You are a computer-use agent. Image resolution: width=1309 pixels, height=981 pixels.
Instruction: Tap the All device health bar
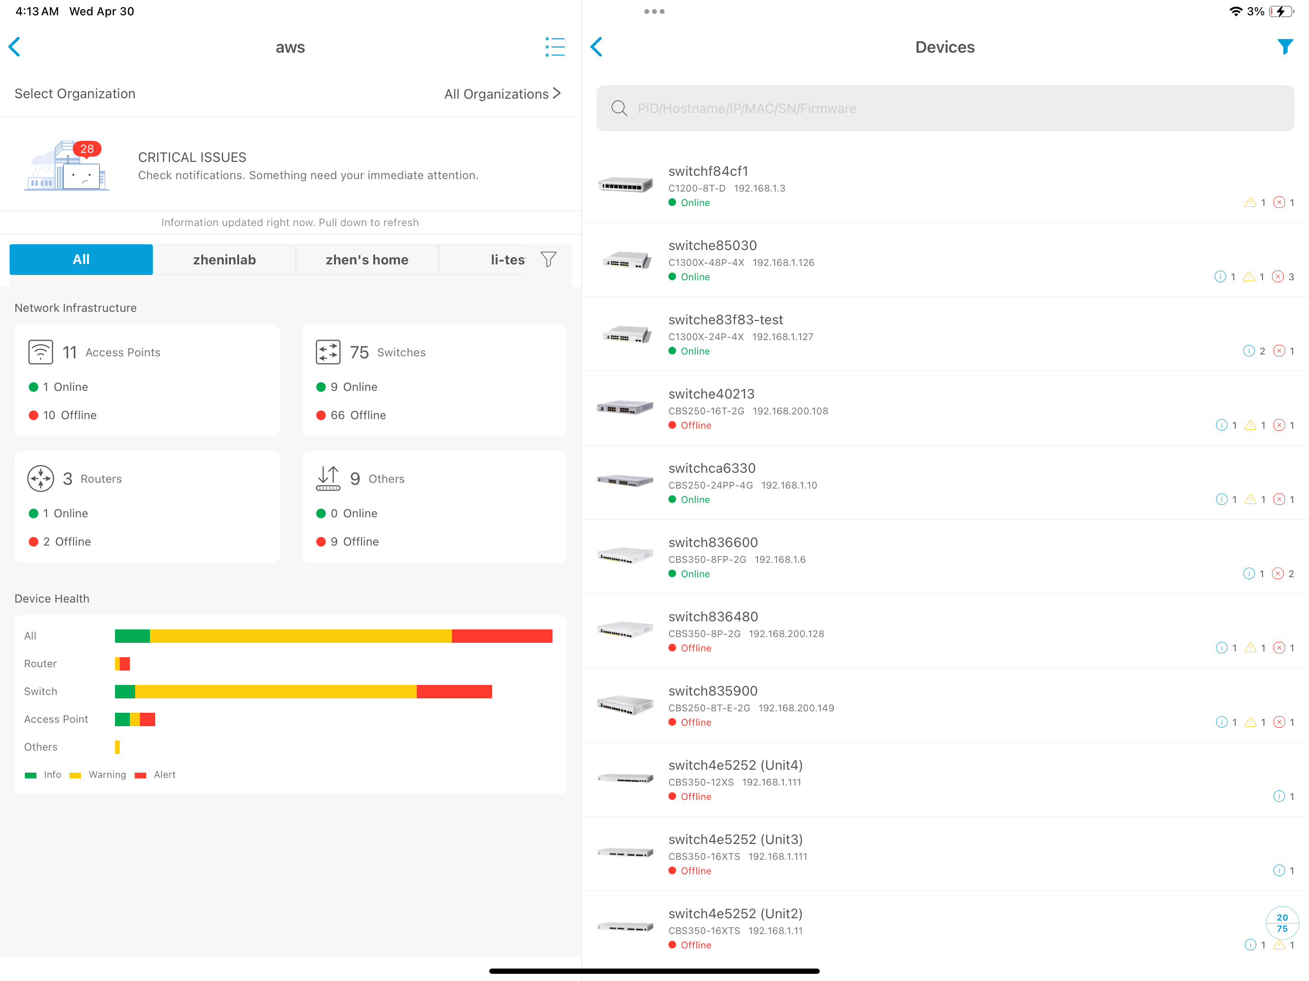tap(333, 636)
